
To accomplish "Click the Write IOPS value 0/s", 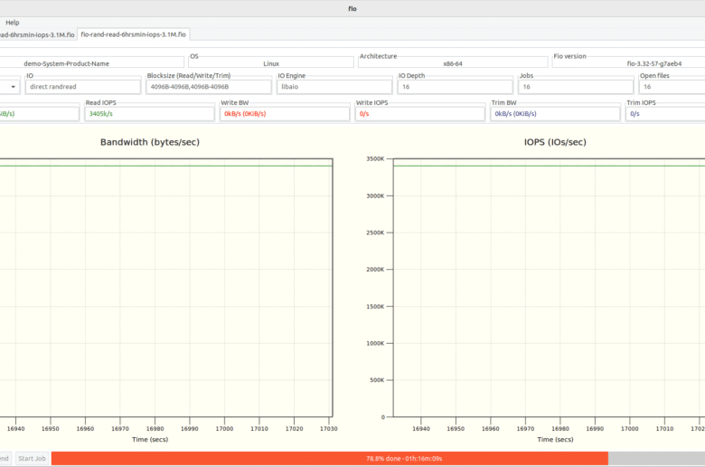I will pos(420,114).
